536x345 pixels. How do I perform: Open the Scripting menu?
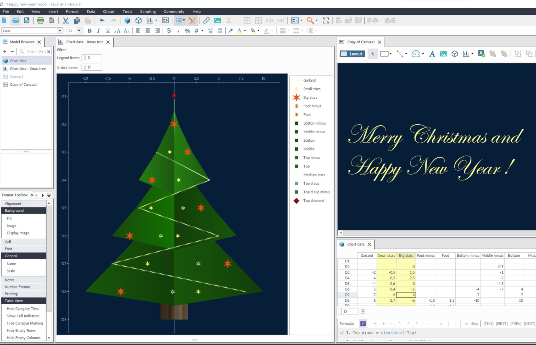click(148, 11)
